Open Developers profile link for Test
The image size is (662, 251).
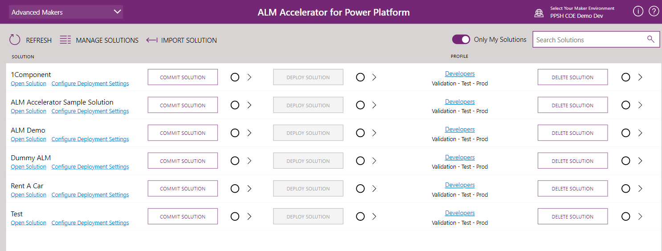[460, 213]
